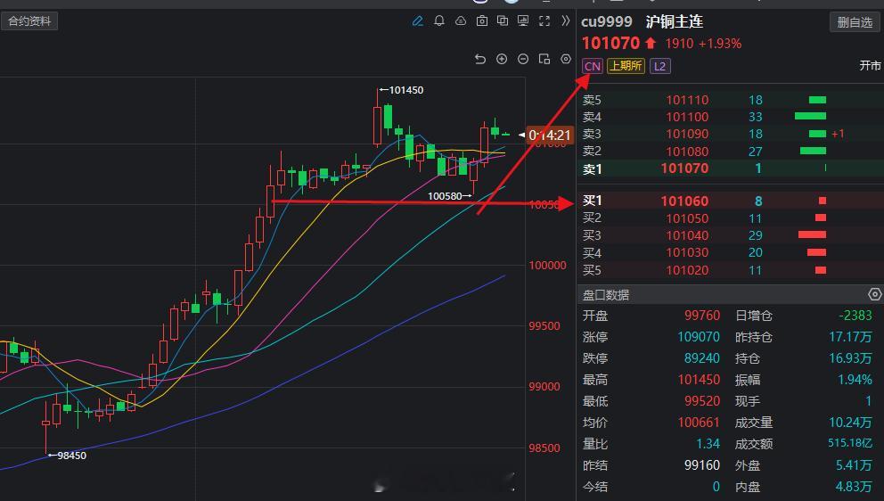The width and height of the screenshot is (884, 501).
Task: Click 持仓 value 16.93万
Action: click(850, 358)
